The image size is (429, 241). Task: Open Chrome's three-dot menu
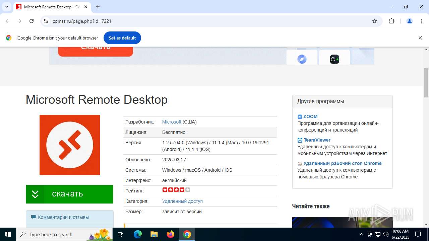click(x=422, y=21)
